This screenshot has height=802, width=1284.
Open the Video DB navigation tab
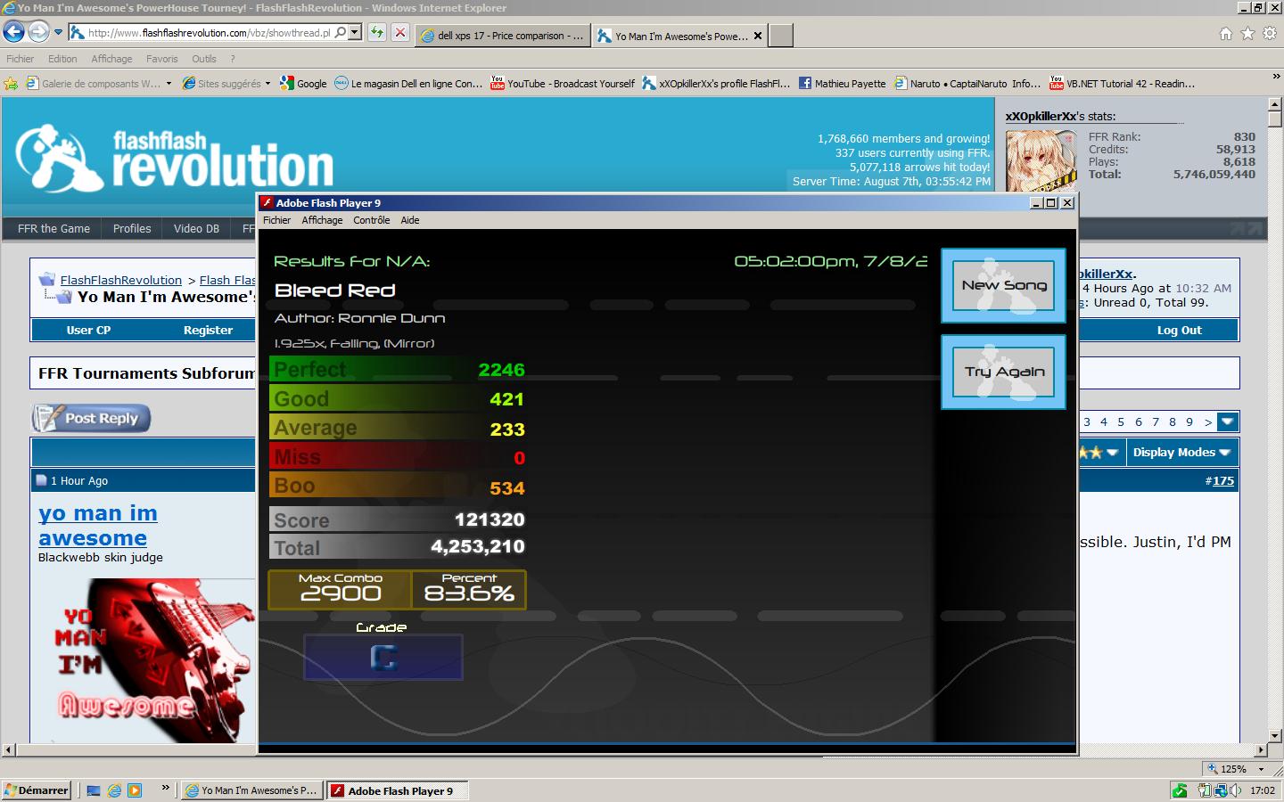pyautogui.click(x=196, y=229)
